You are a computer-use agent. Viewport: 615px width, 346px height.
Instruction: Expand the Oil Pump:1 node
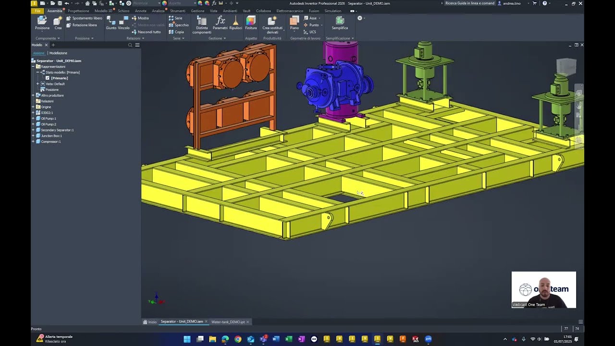(33, 118)
